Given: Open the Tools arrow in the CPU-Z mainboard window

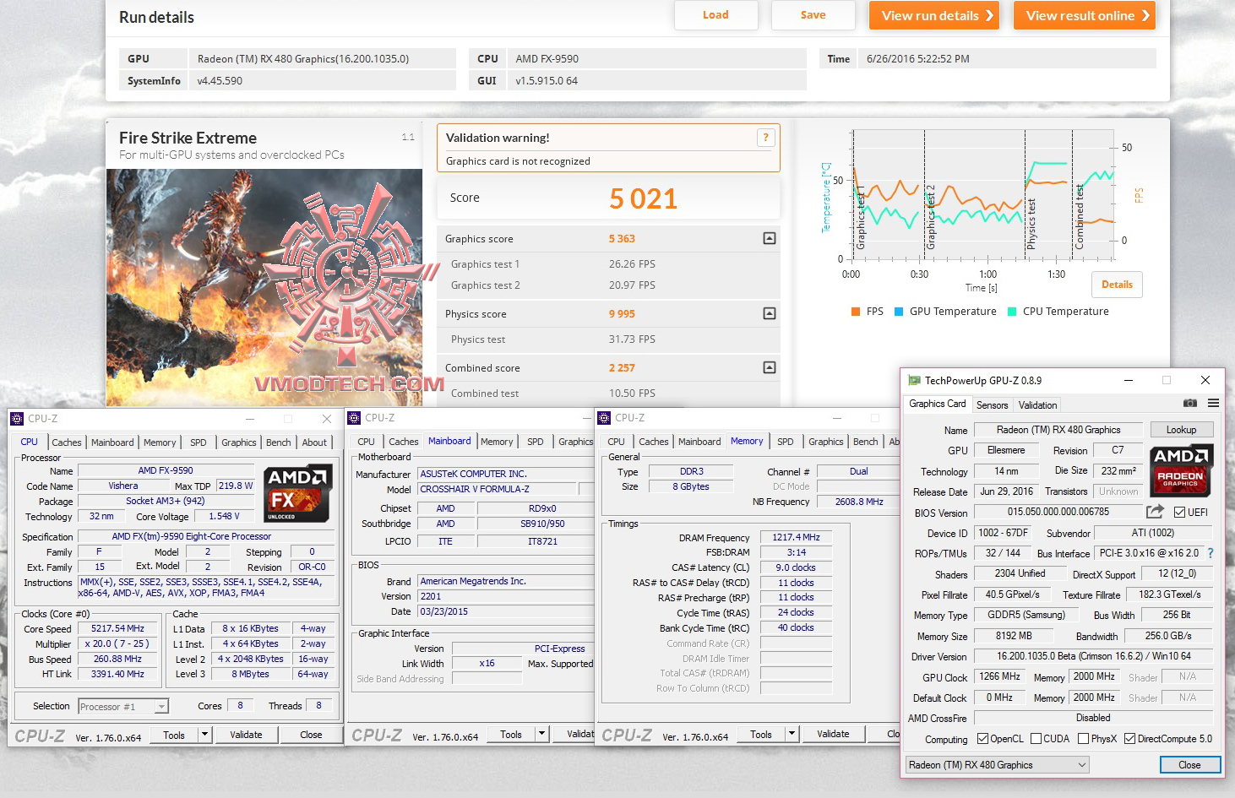Looking at the screenshot, I should pos(542,735).
